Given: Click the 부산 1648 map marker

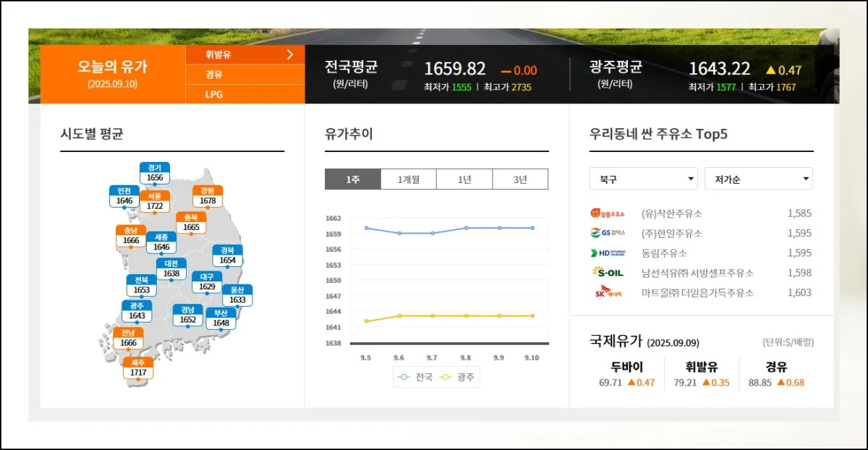Looking at the screenshot, I should (x=221, y=318).
